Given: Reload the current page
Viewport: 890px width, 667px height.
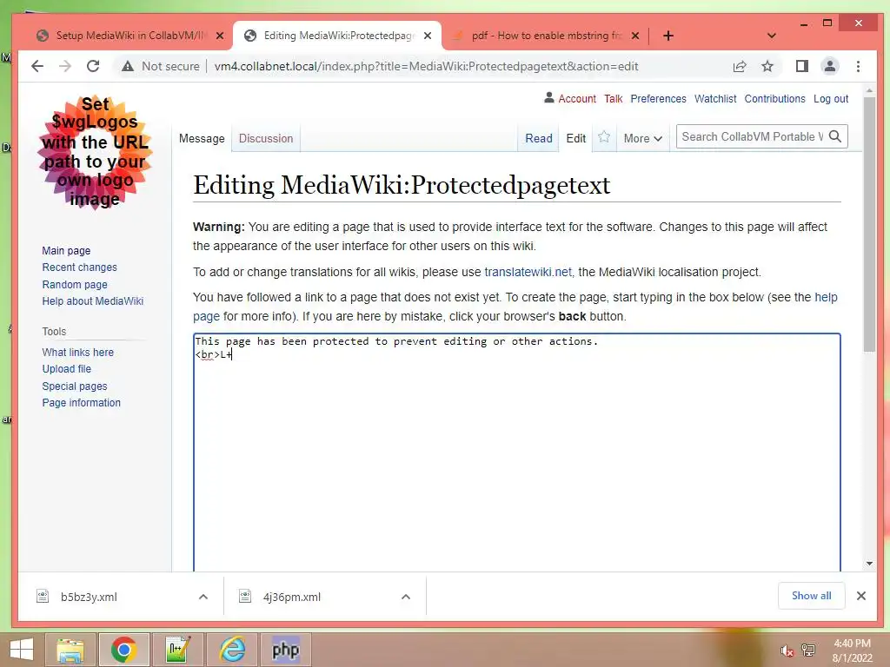Looking at the screenshot, I should pyautogui.click(x=93, y=66).
